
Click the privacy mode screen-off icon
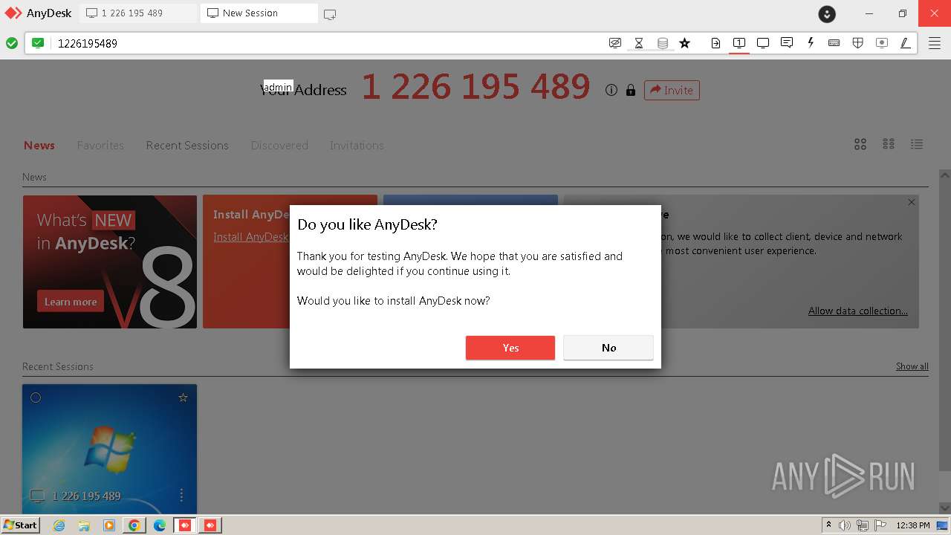(x=615, y=43)
